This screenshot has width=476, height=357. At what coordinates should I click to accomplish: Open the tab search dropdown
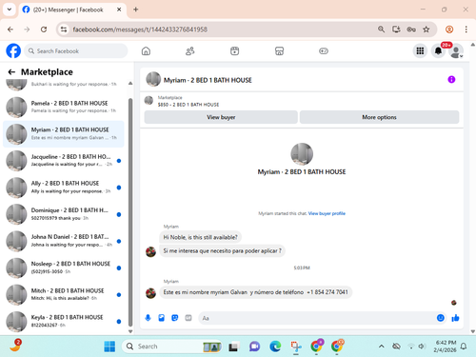pyautogui.click(x=10, y=10)
